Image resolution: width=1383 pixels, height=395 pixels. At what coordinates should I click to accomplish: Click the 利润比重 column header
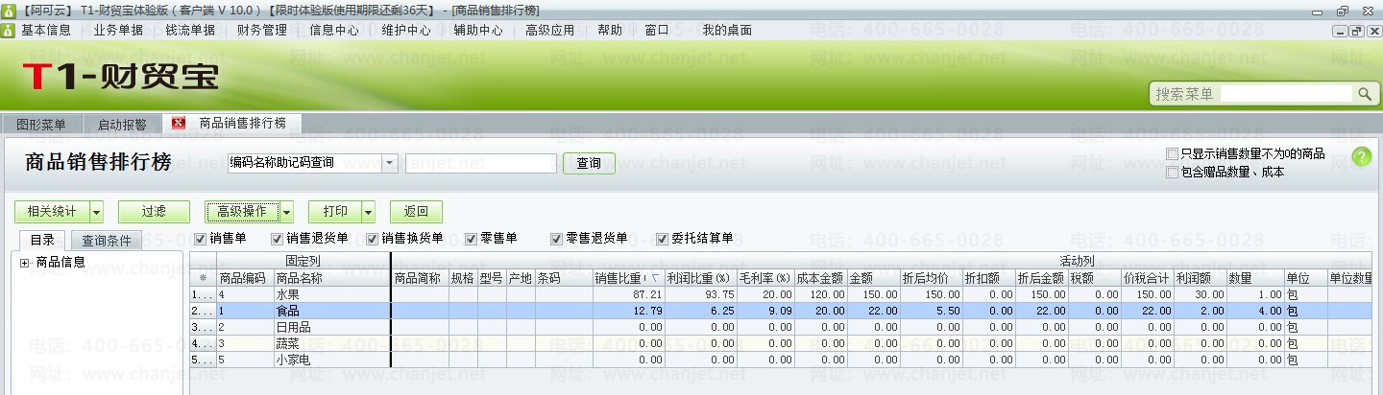point(700,279)
